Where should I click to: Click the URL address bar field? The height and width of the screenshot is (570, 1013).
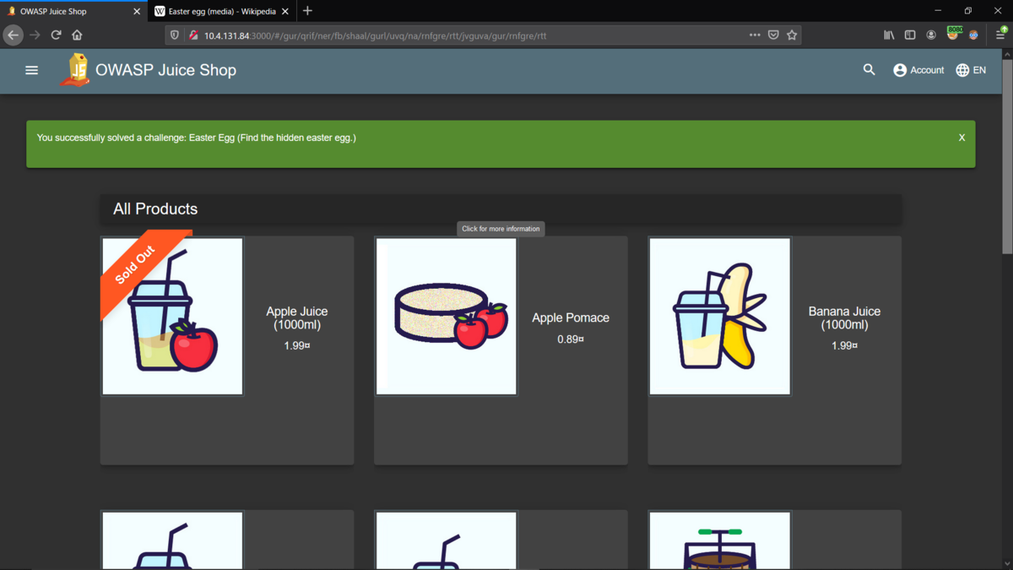tap(484, 35)
